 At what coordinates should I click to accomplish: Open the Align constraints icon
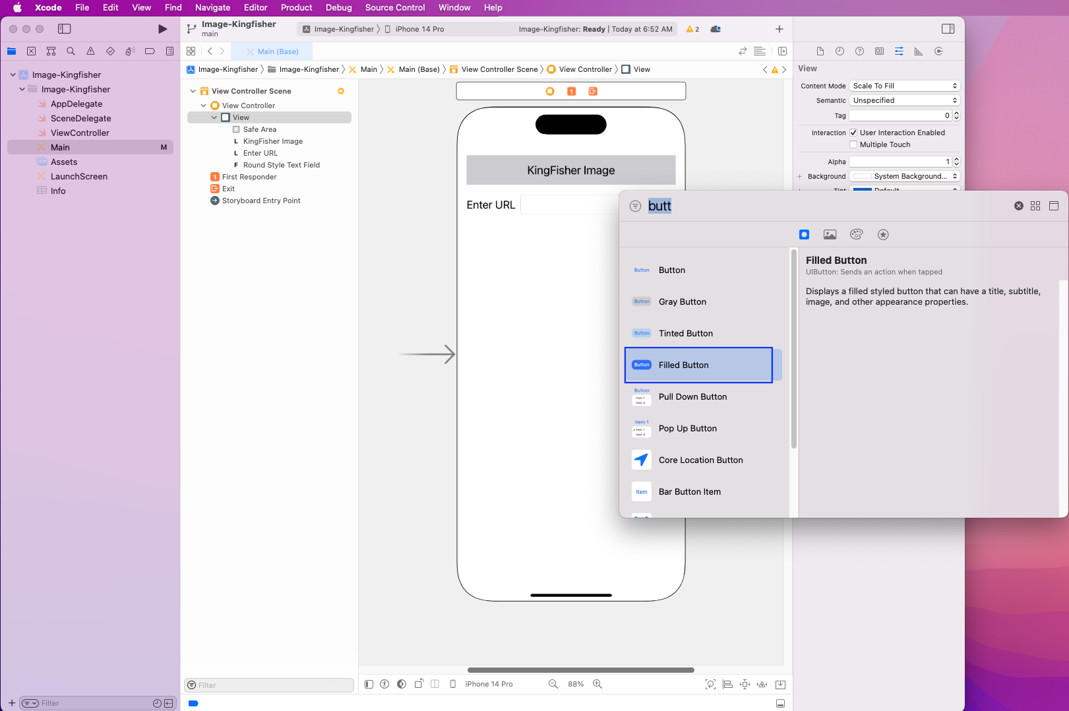click(727, 685)
